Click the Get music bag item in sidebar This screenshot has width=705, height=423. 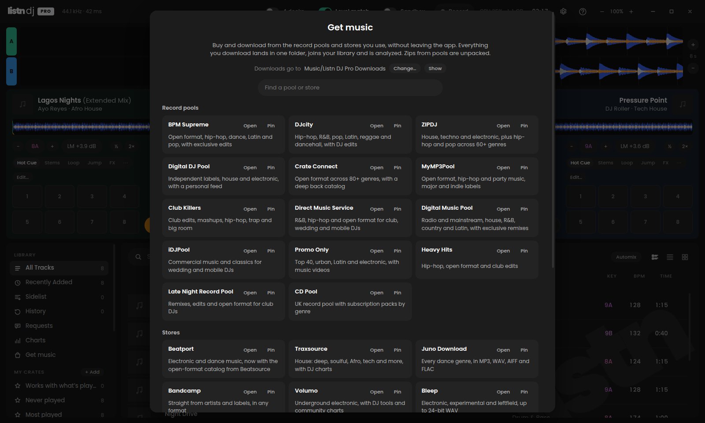tap(59, 355)
